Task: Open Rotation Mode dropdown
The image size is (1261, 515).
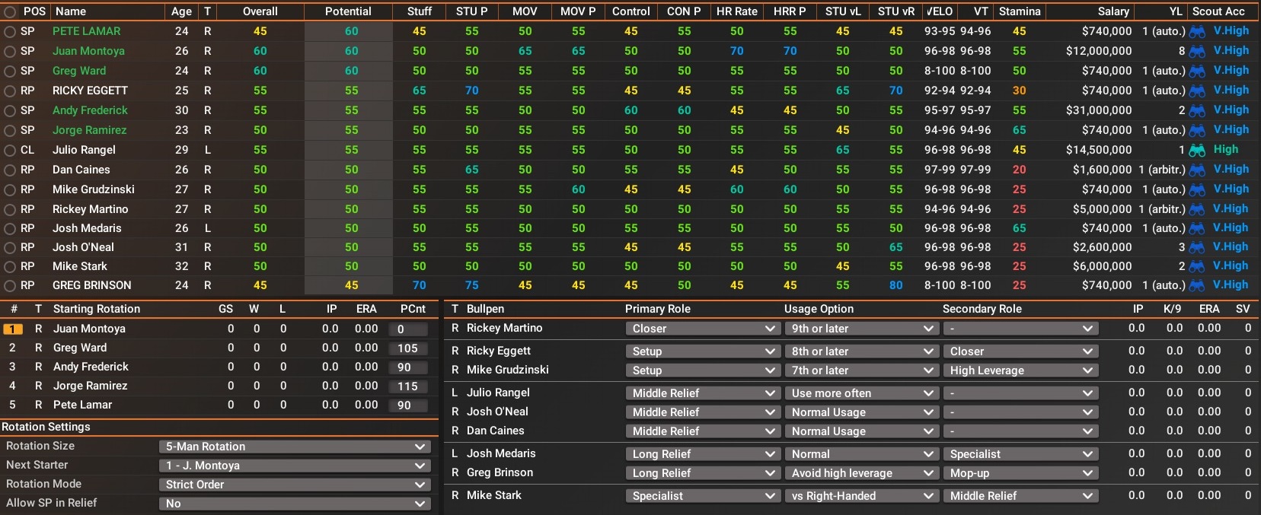Action: [295, 485]
